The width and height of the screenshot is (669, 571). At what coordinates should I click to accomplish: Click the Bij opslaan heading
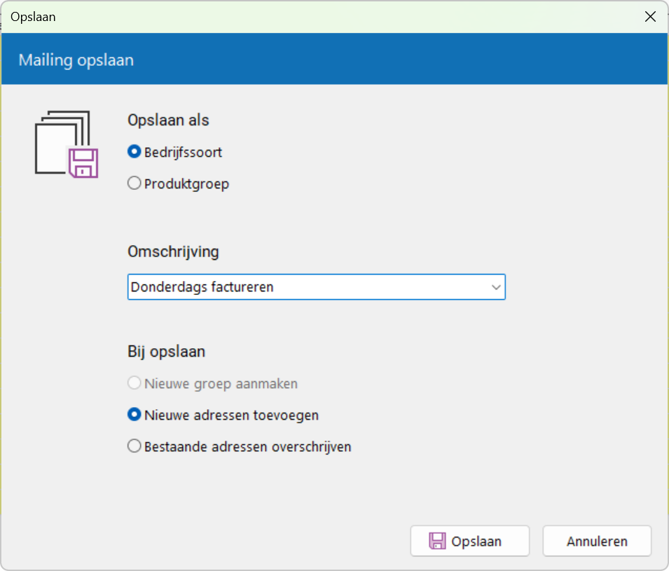pos(167,351)
